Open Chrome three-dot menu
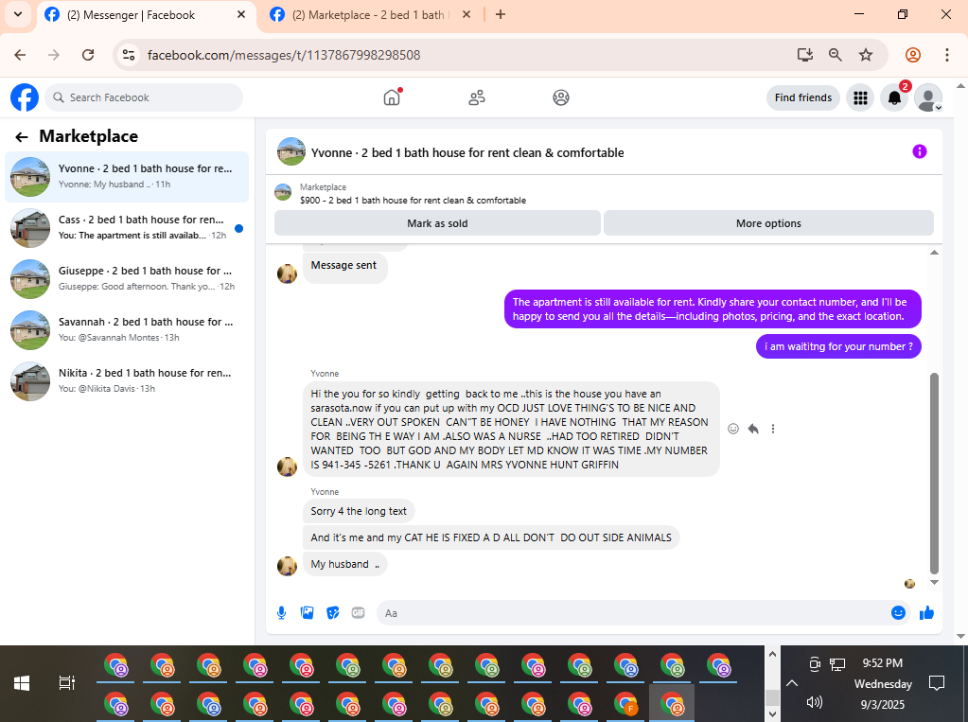 point(947,55)
